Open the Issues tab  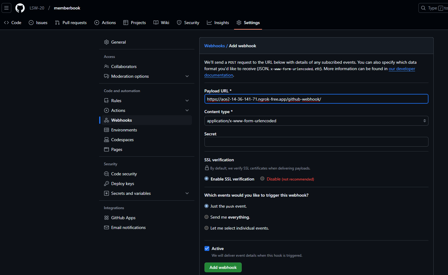tap(38, 23)
